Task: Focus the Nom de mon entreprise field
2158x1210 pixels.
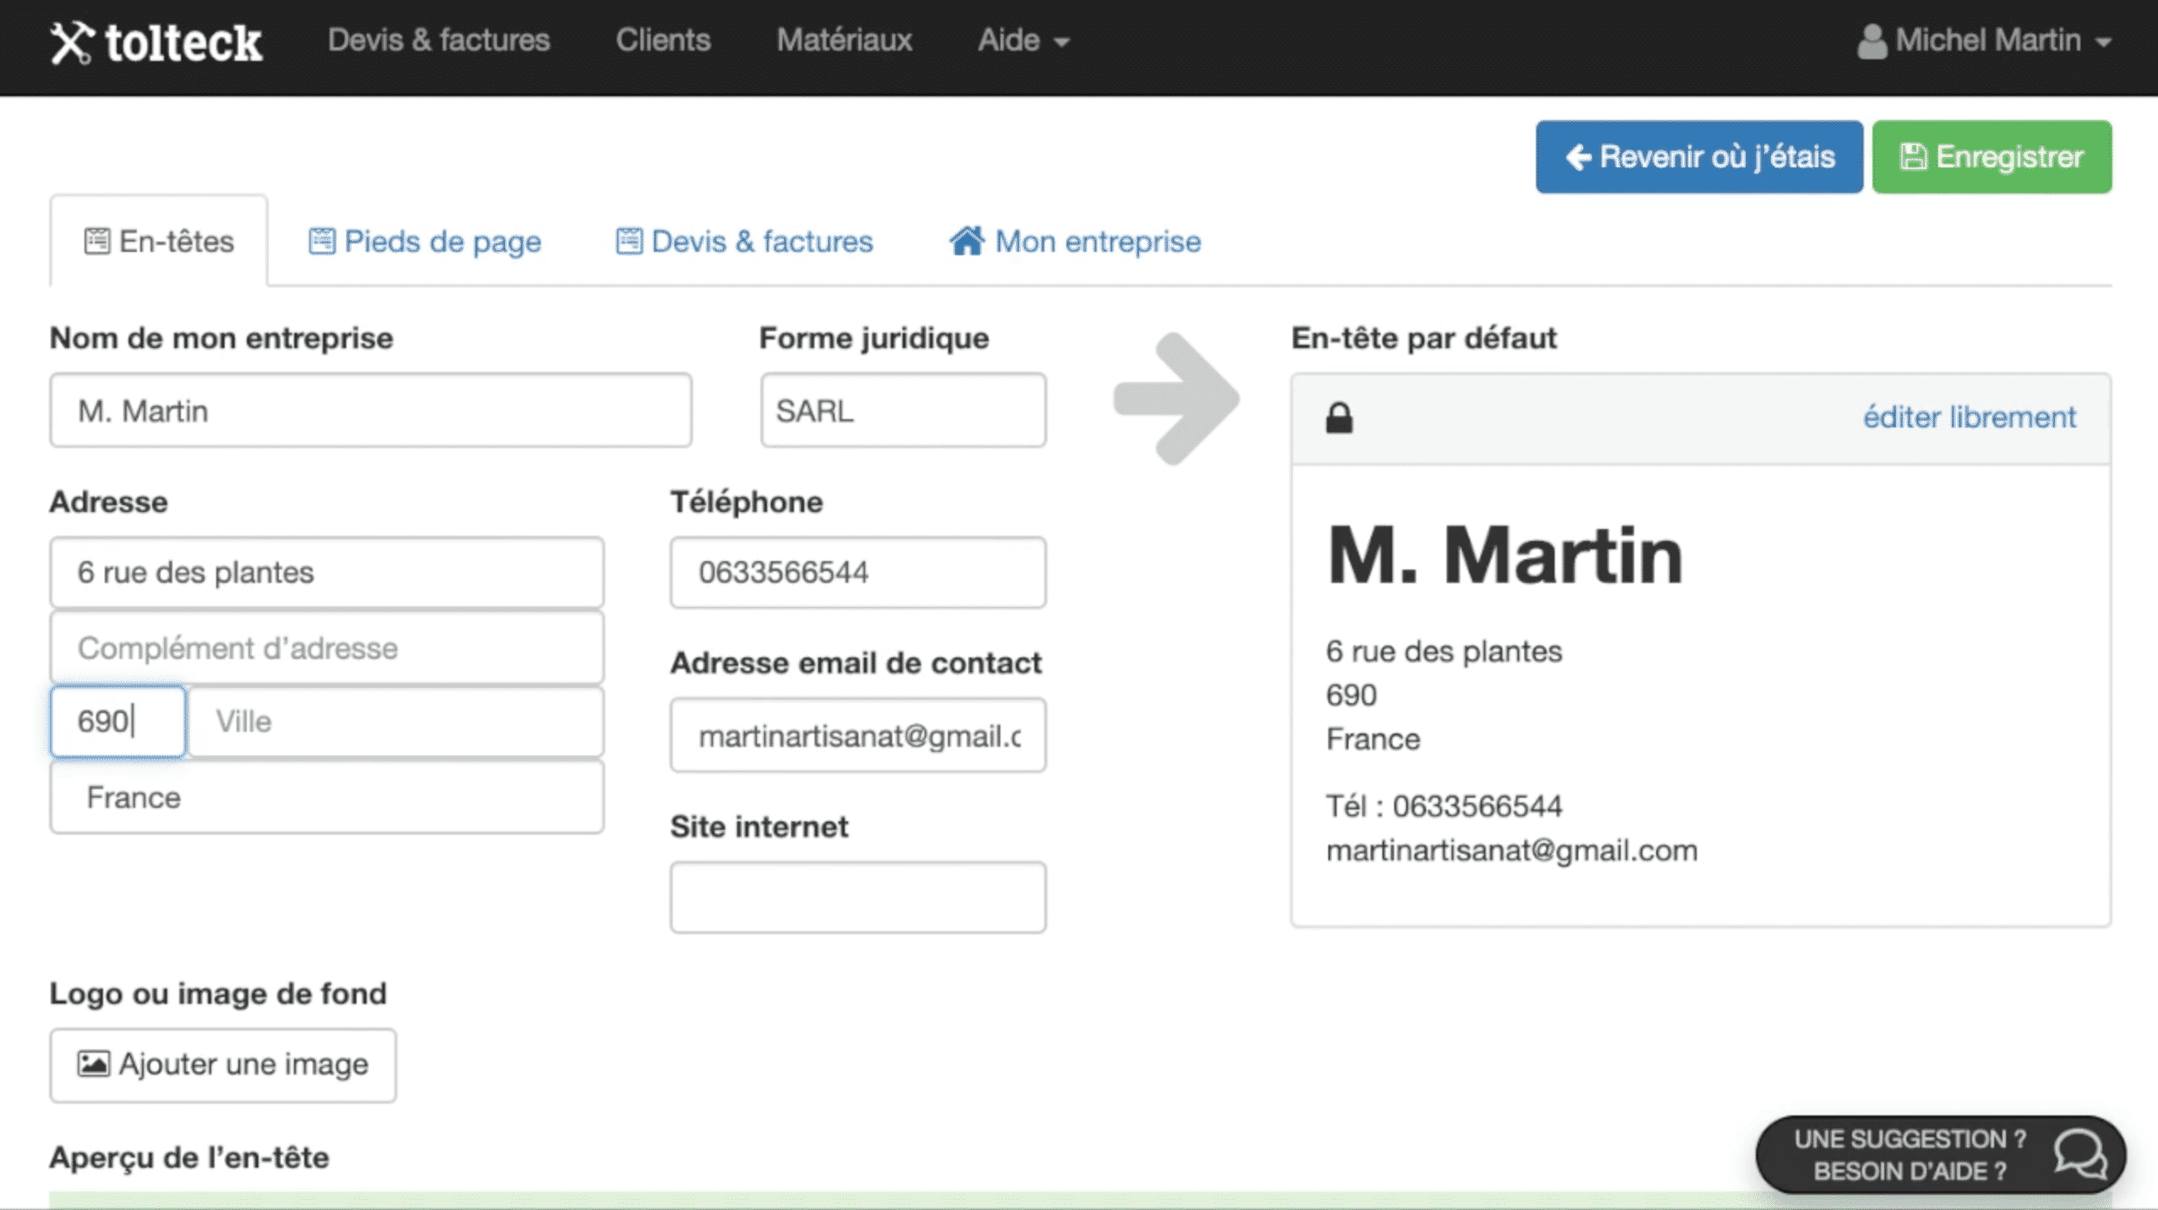Action: coord(371,411)
